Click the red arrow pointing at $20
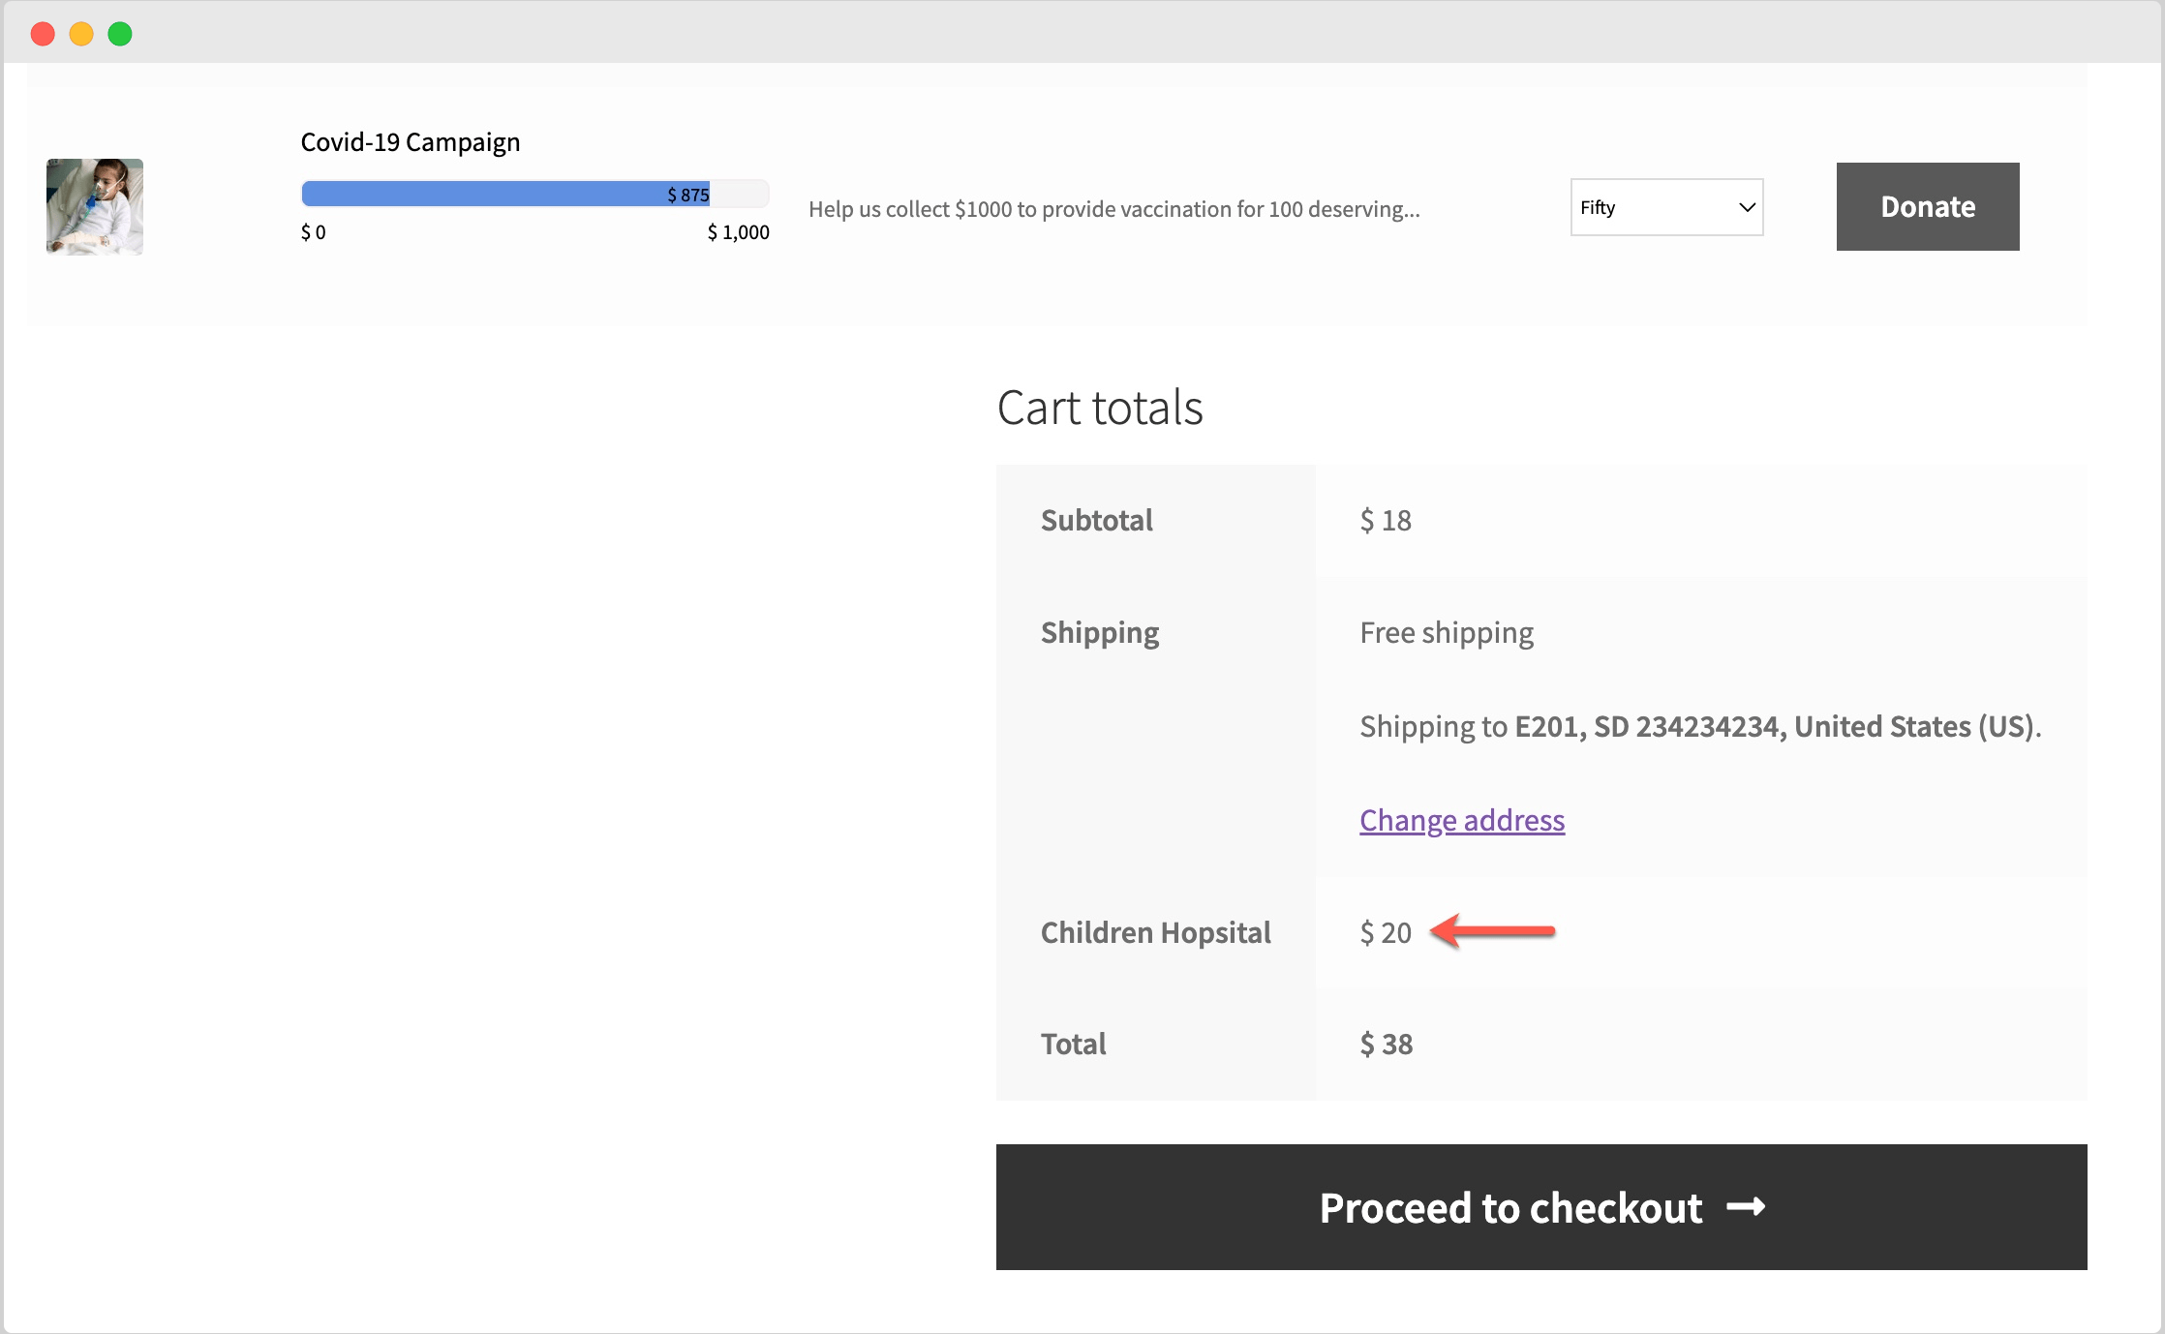2165x1334 pixels. tap(1491, 932)
